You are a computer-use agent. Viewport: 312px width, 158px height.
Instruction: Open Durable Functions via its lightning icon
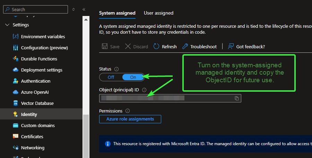15,59
